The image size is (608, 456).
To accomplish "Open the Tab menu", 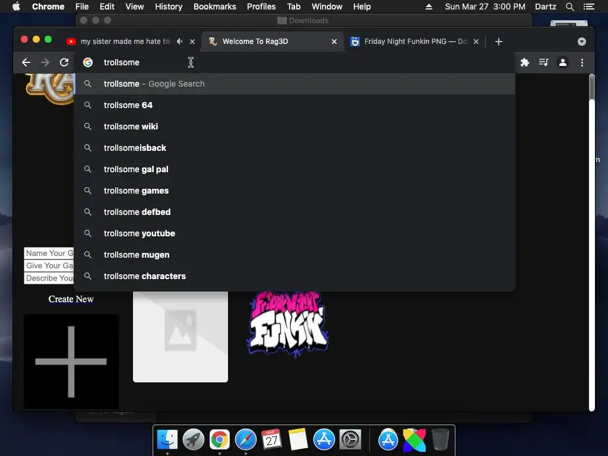I will click(x=294, y=7).
